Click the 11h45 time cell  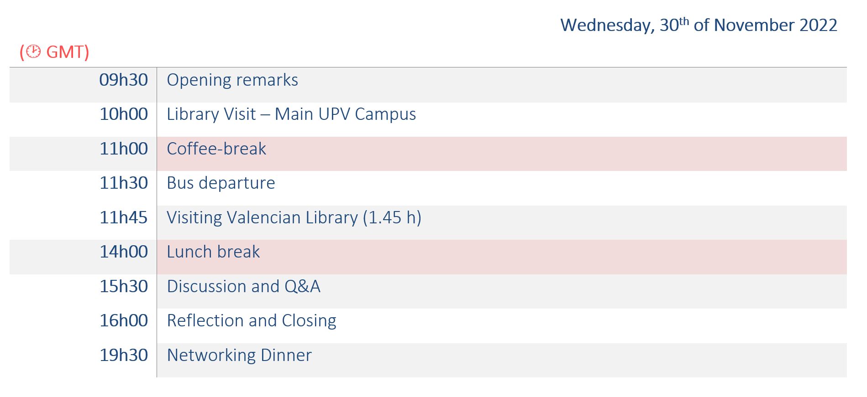(x=124, y=218)
